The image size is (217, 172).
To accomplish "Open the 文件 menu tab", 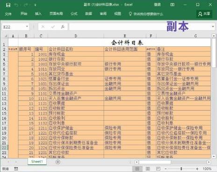I will [x=8, y=14].
